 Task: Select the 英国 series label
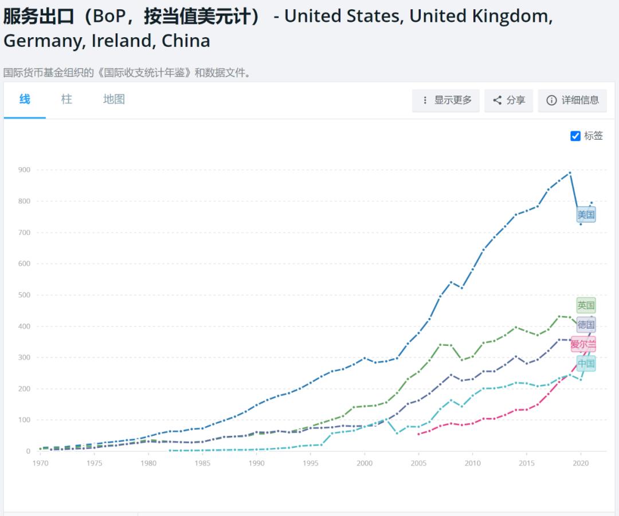click(586, 305)
